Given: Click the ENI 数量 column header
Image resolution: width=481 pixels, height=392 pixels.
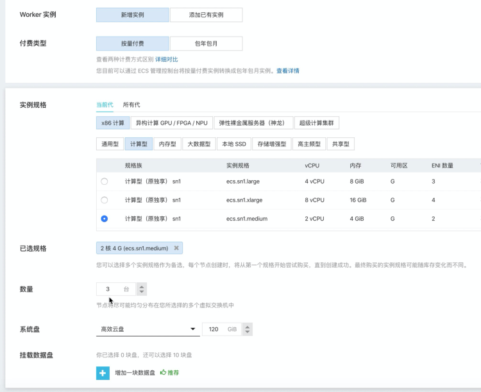Looking at the screenshot, I should [443, 166].
